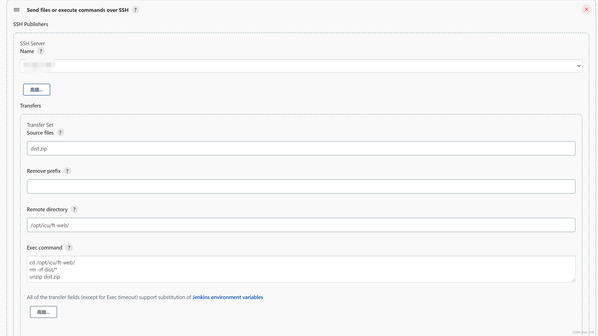Click the drag handle hamburger icon
Image resolution: width=598 pixels, height=336 pixels.
click(16, 10)
